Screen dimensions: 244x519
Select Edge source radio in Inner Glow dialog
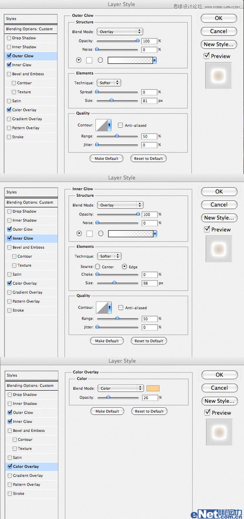pos(125,267)
